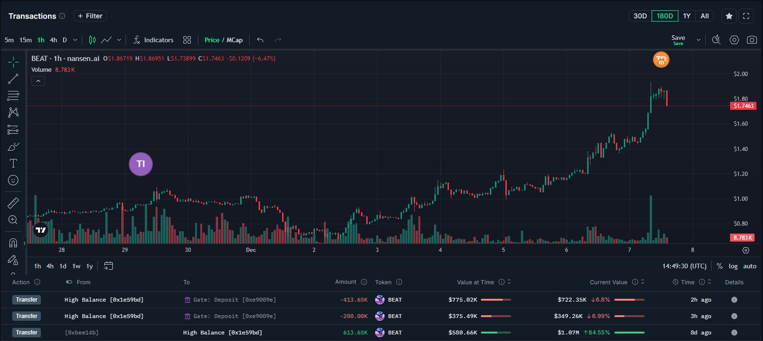Open the emoji icons tool
This screenshot has width=763, height=341.
[x=13, y=180]
